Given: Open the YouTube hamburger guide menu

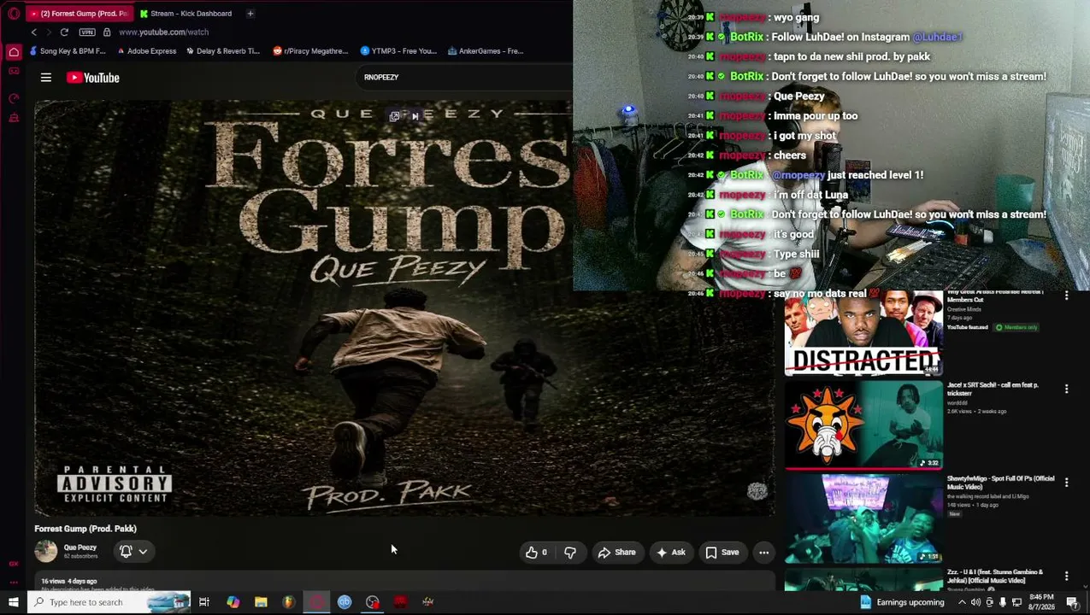Looking at the screenshot, I should 46,78.
